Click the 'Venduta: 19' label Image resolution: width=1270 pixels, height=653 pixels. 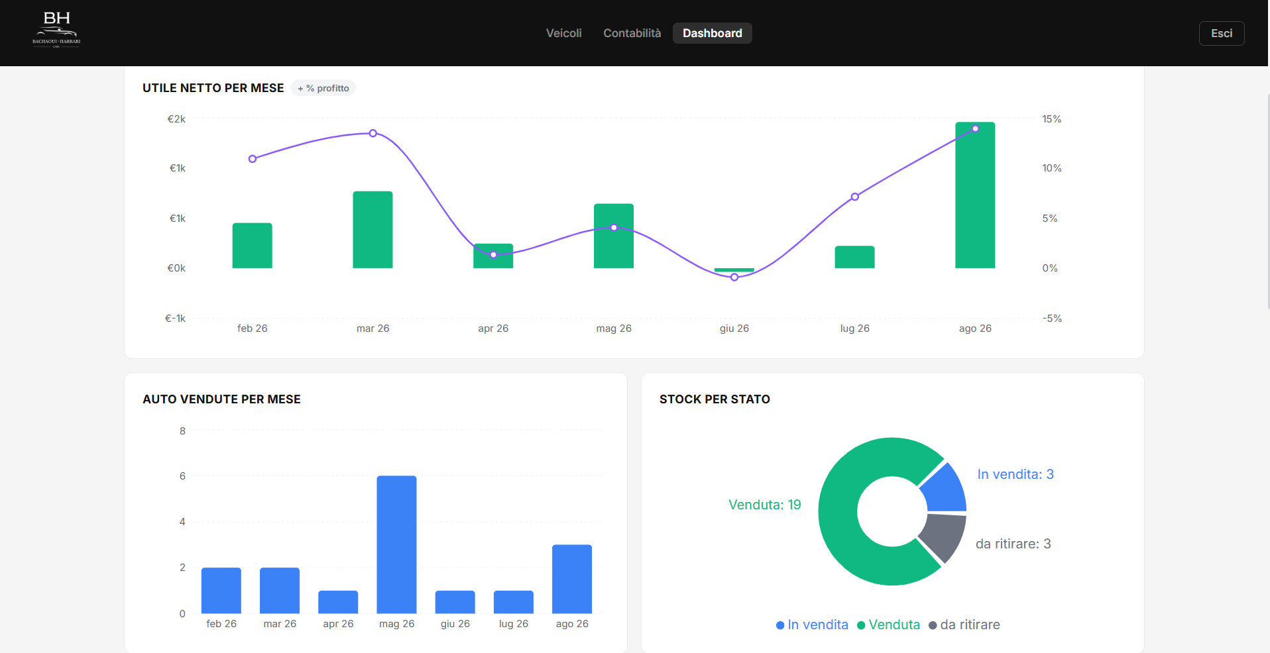coord(764,505)
